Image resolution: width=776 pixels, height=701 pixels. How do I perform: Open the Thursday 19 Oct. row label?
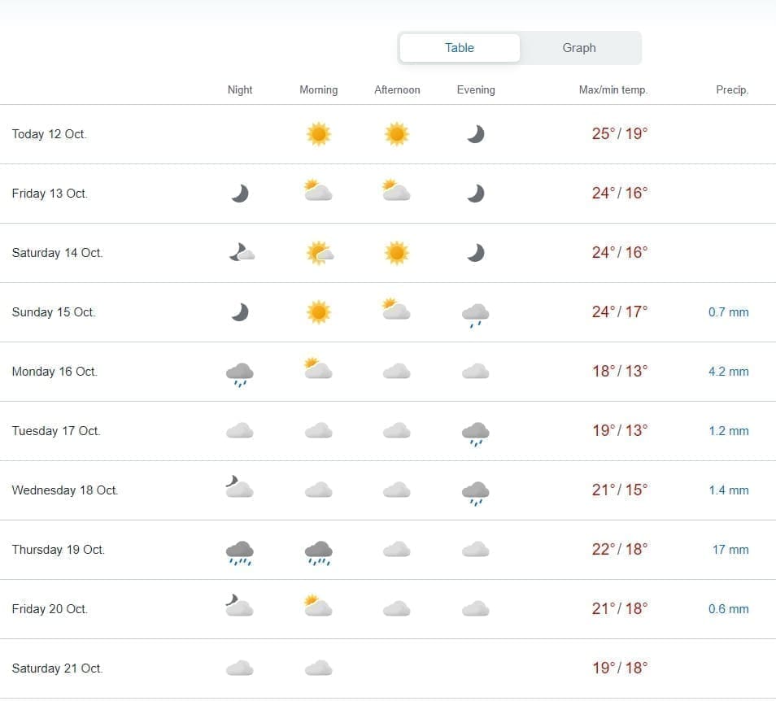click(x=58, y=550)
